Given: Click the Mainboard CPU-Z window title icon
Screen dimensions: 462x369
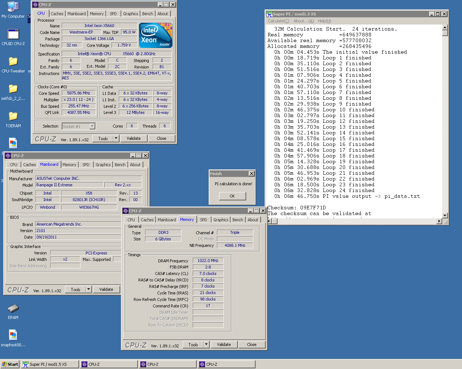Looking at the screenshot, I should tap(8, 156).
